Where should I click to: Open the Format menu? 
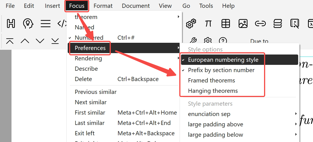pyautogui.click(x=103, y=6)
